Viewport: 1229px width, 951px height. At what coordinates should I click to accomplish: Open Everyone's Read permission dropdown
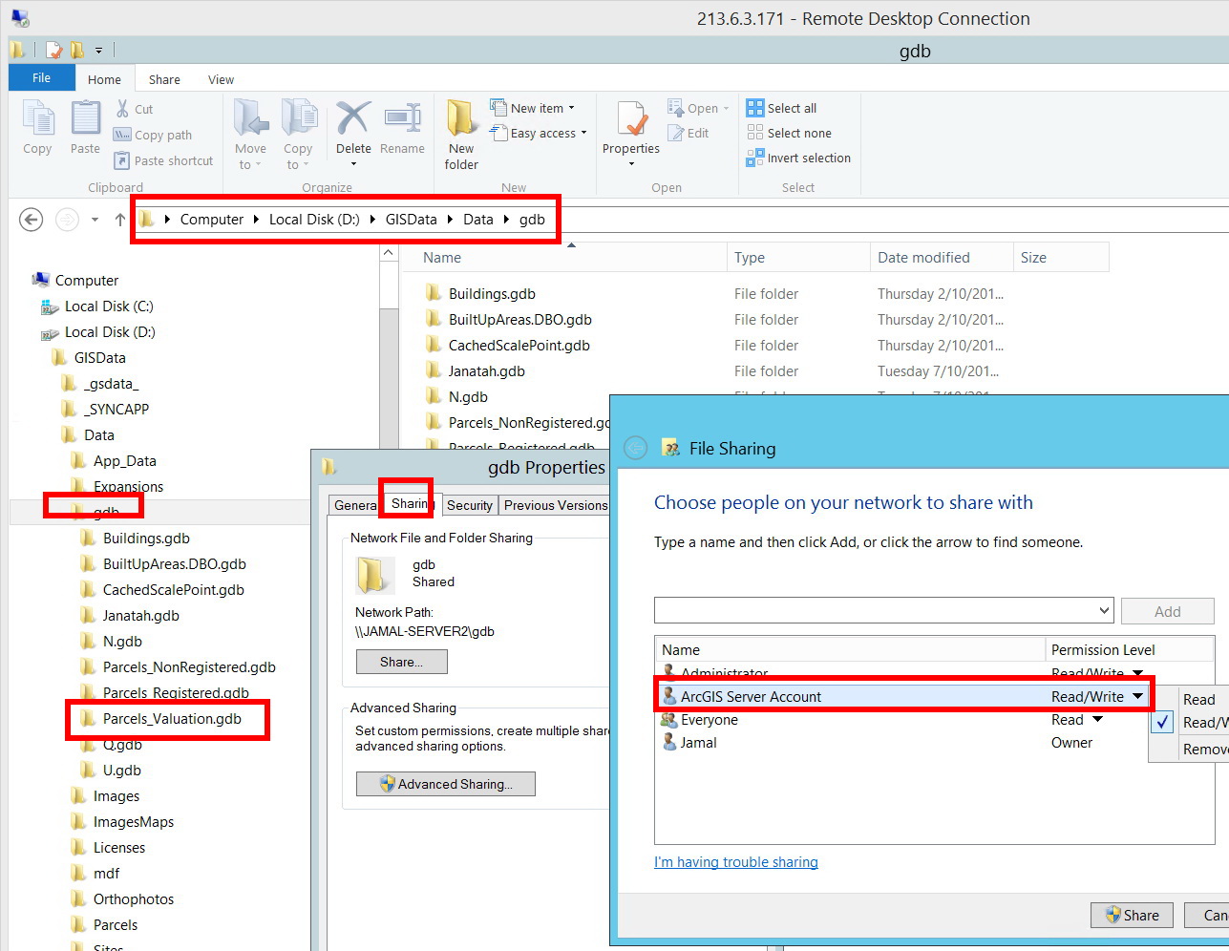point(1097,720)
